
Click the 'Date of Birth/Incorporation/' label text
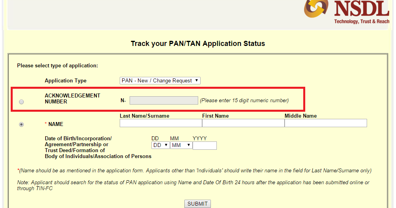coord(78,139)
